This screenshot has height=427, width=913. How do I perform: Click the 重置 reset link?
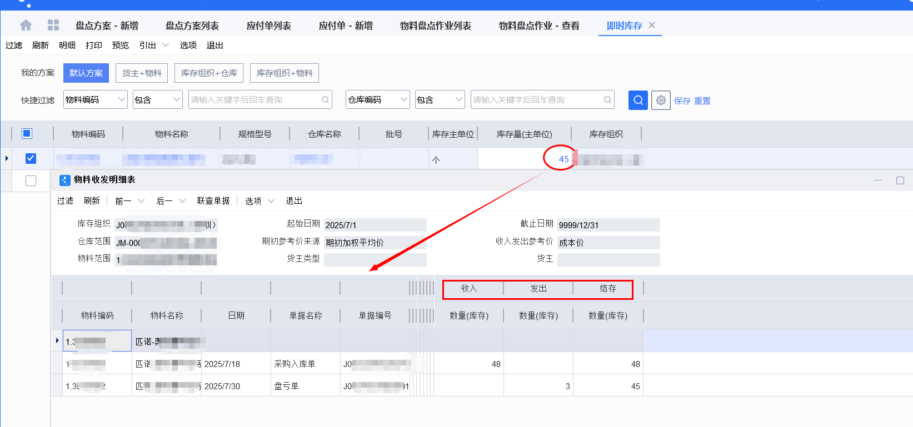tap(702, 101)
